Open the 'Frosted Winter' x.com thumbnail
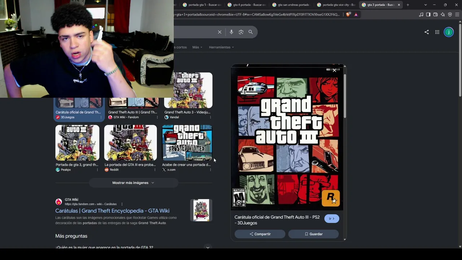The image size is (462, 260). pos(187,143)
